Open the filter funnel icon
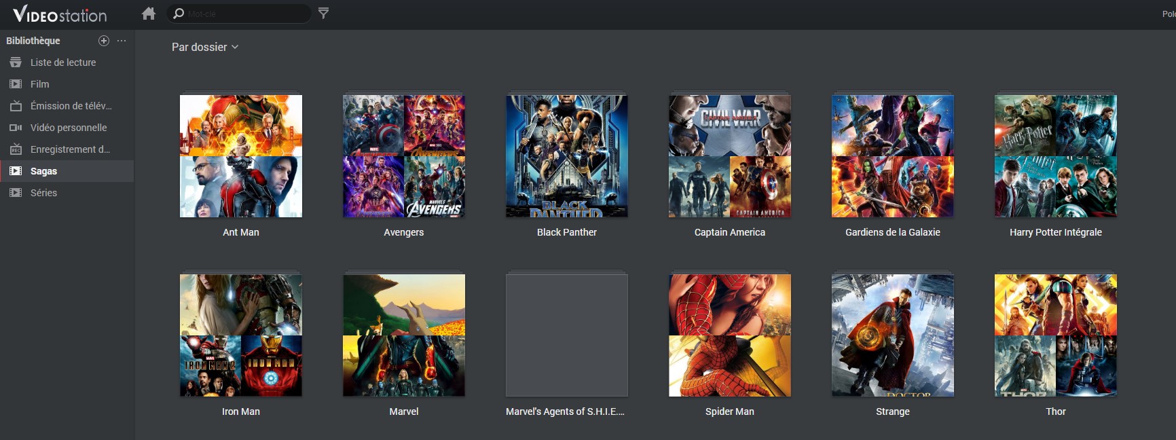 324,14
